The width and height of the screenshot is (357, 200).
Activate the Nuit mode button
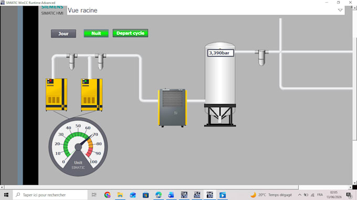(96, 34)
